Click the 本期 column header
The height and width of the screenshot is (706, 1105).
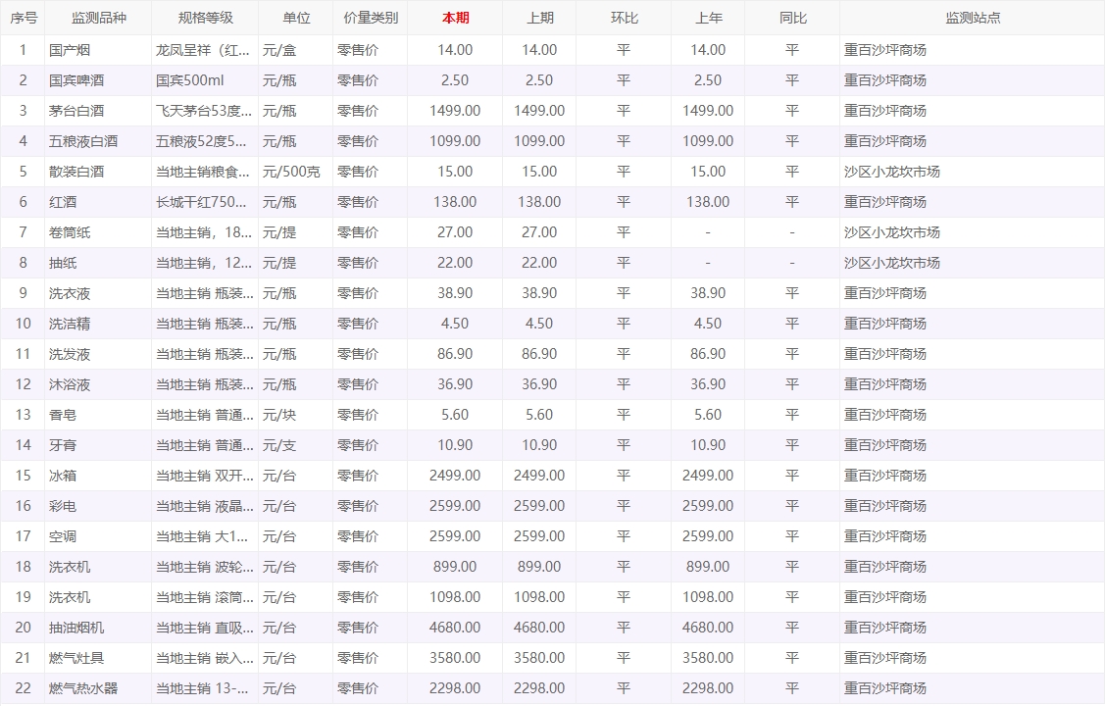tap(455, 18)
